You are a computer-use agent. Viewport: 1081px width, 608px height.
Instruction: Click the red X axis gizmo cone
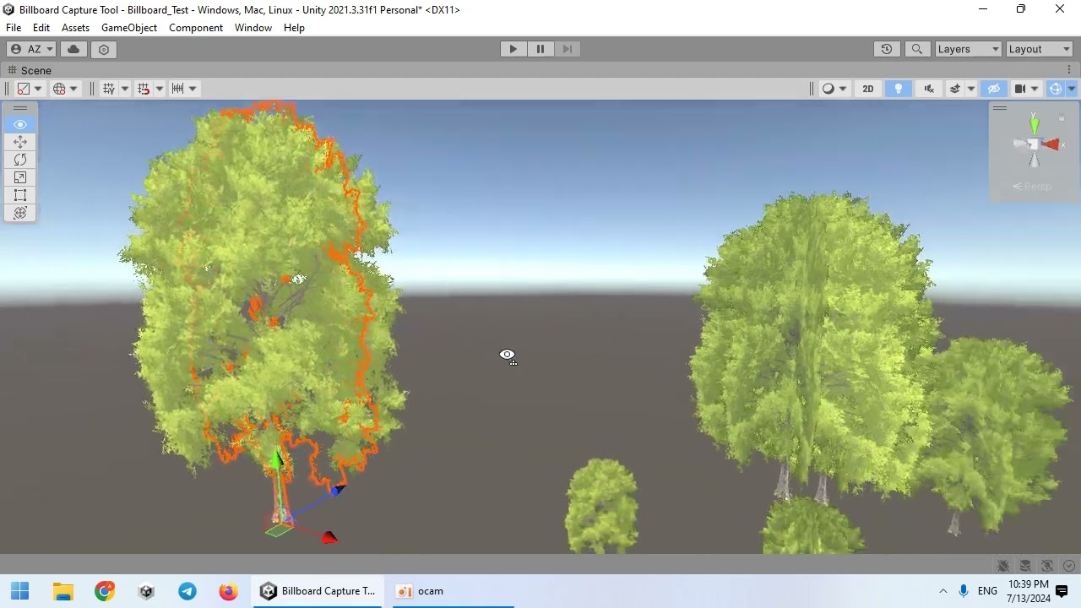1051,145
